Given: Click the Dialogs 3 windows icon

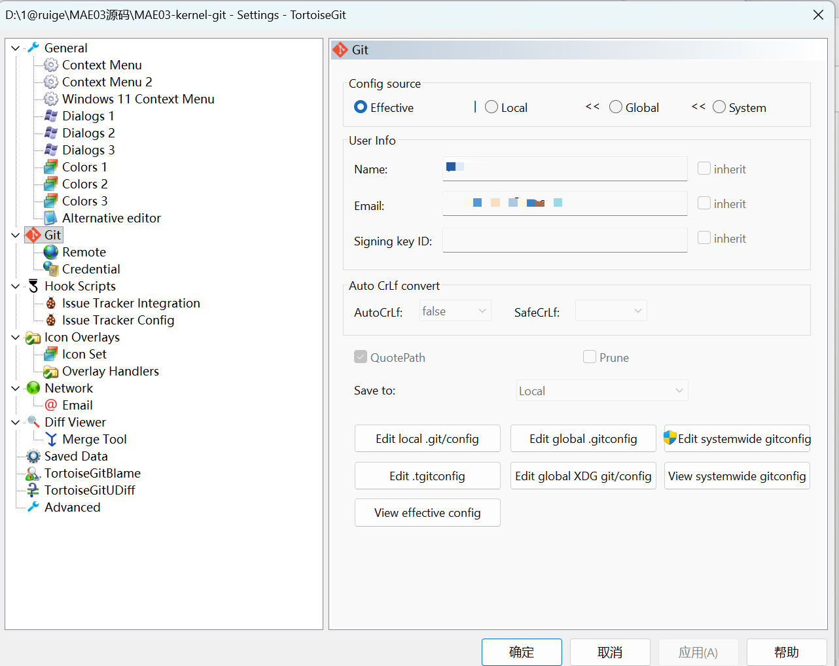Looking at the screenshot, I should [x=51, y=150].
